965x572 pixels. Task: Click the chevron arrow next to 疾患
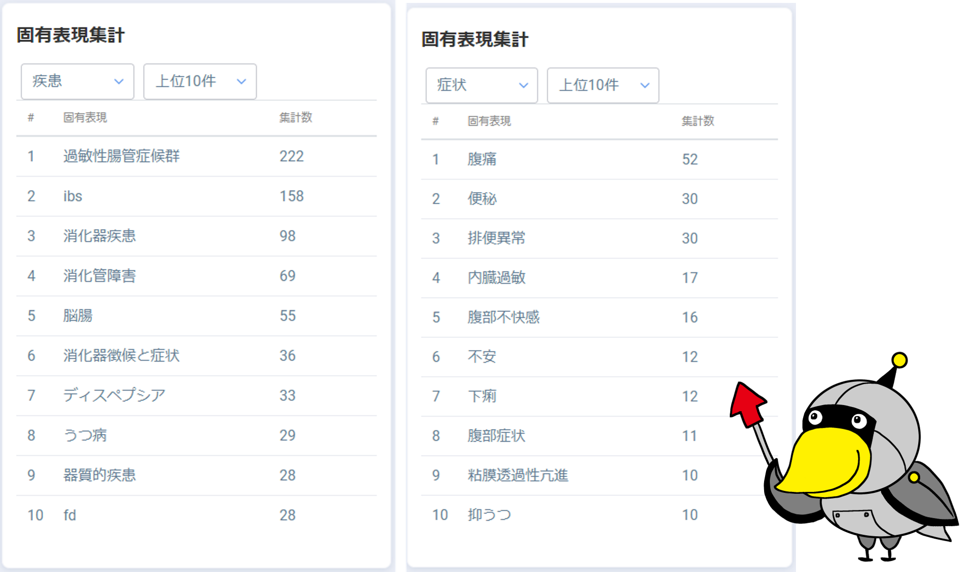(119, 82)
